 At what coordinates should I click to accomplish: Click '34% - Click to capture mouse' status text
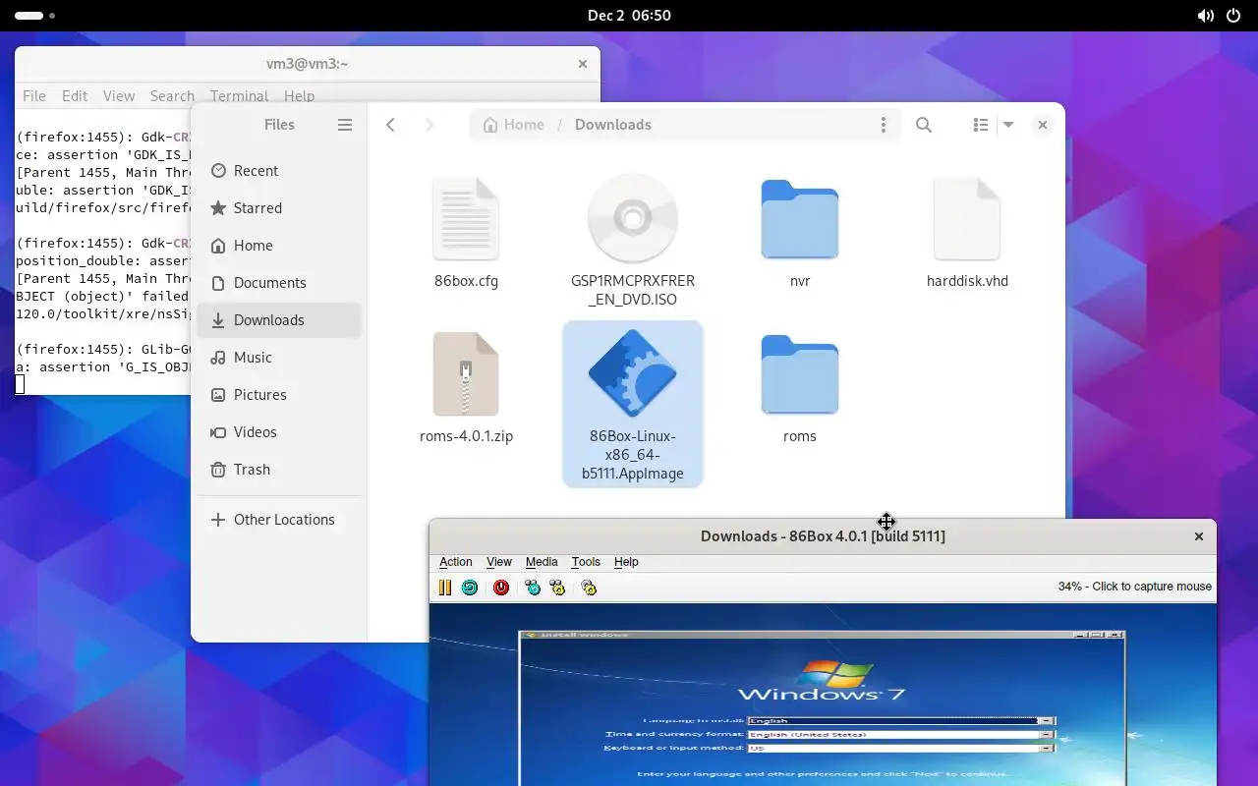1135,587
